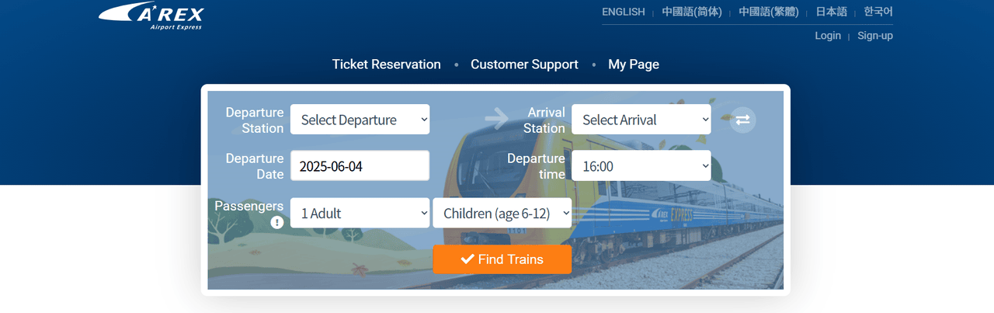The image size is (994, 313).
Task: Open the Customer Support menu
Action: coord(524,64)
